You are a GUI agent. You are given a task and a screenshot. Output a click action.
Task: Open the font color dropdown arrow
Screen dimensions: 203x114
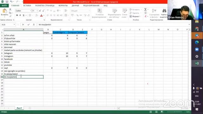click(44, 16)
